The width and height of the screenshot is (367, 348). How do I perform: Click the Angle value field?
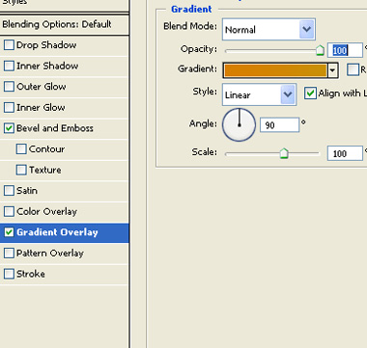[280, 125]
